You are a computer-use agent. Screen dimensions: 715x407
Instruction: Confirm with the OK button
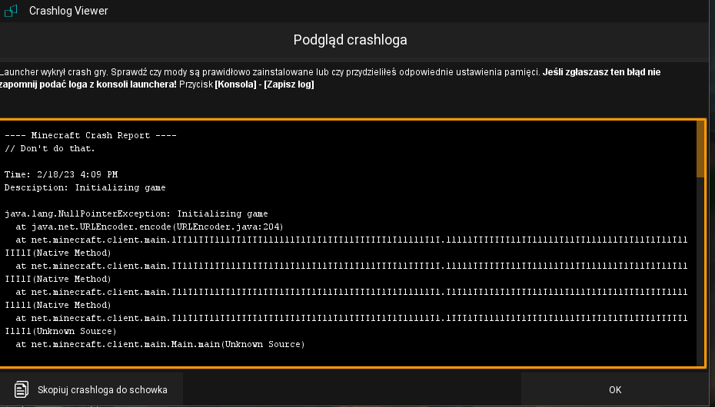coord(615,389)
